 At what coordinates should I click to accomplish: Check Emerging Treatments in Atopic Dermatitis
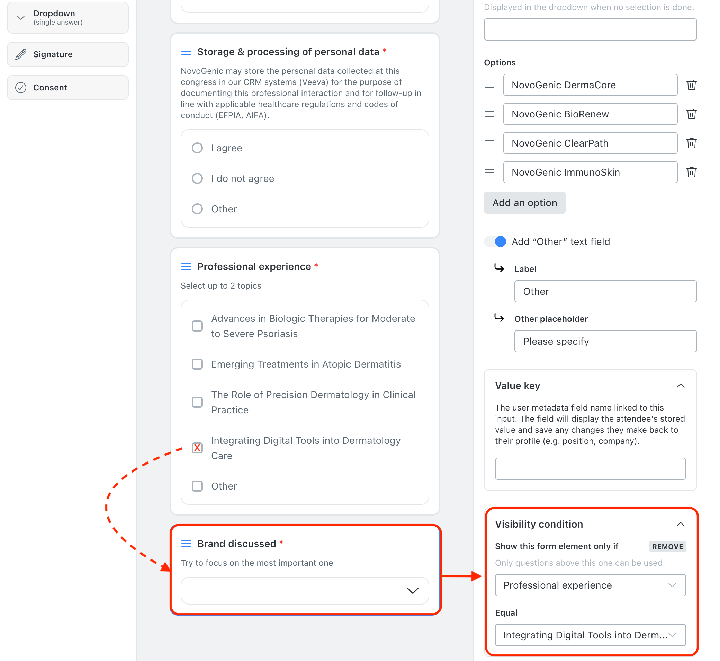click(197, 364)
